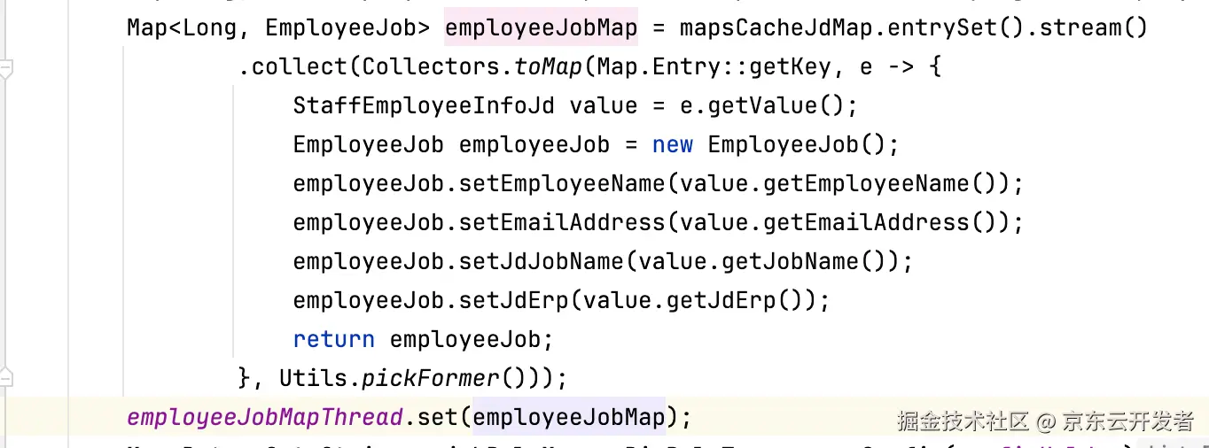Put the caret on the stream() call
Image resolution: width=1209 pixels, height=448 pixels.
tap(1094, 28)
